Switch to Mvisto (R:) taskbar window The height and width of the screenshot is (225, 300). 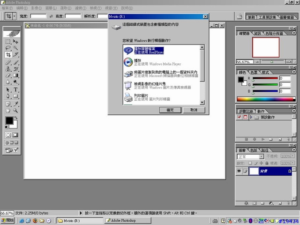[80, 221]
